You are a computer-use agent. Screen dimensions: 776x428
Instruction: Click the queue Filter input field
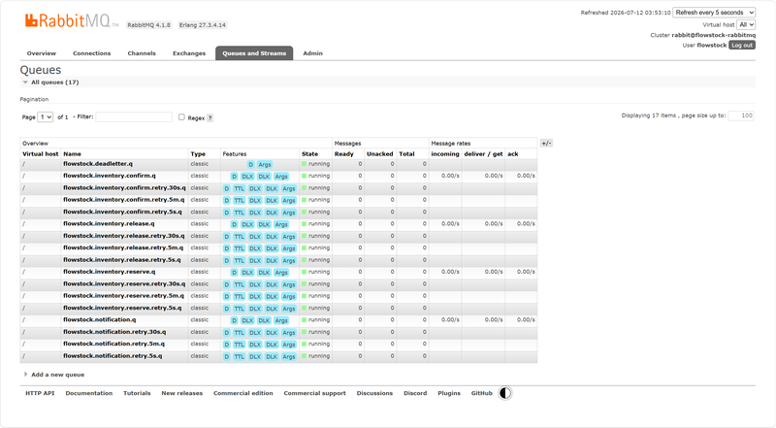click(x=134, y=116)
